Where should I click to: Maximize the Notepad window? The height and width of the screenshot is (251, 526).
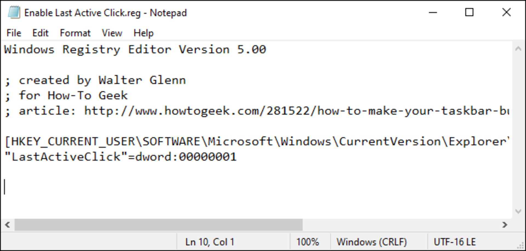click(x=469, y=13)
